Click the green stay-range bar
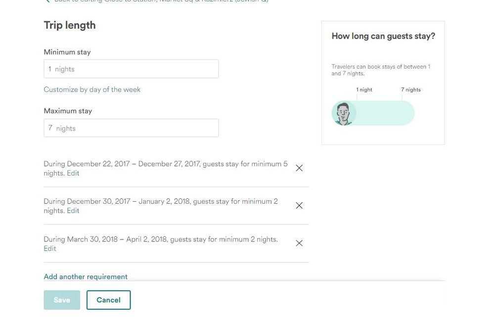494x317 pixels. point(385,113)
